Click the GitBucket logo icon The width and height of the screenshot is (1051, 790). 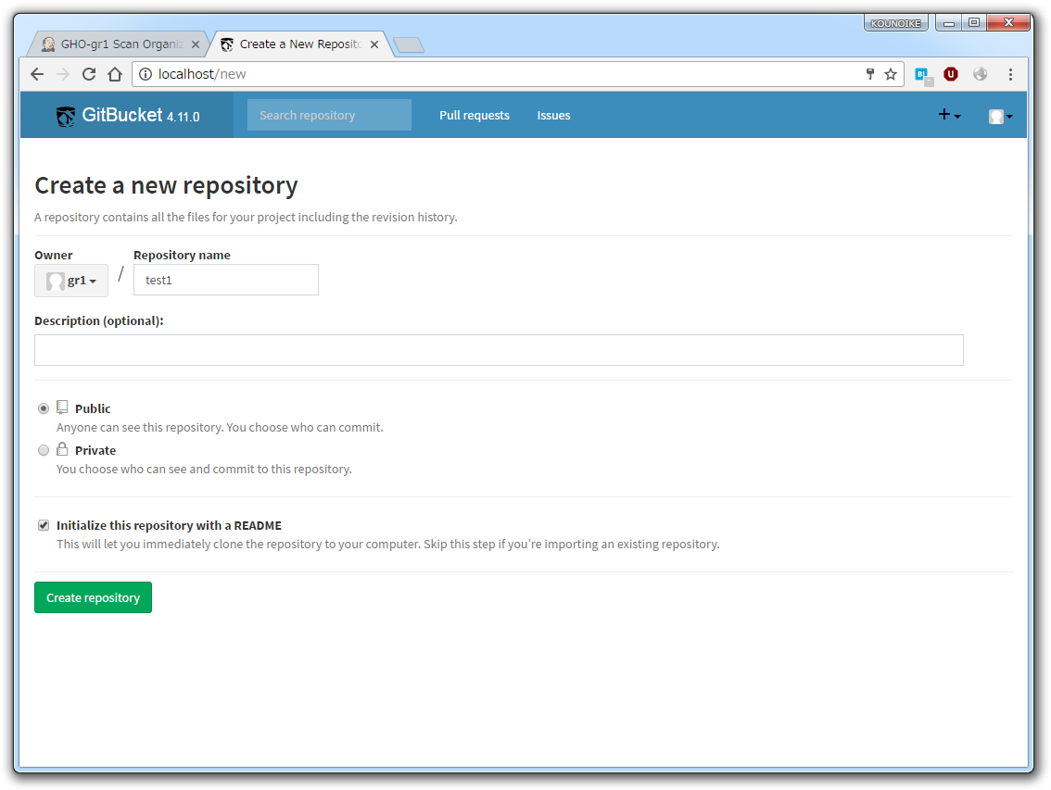pyautogui.click(x=65, y=115)
